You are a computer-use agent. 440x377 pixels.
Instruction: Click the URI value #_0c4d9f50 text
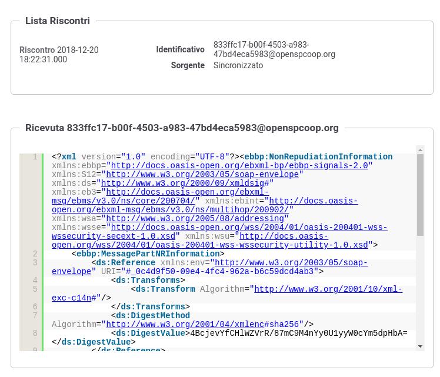[220, 271]
